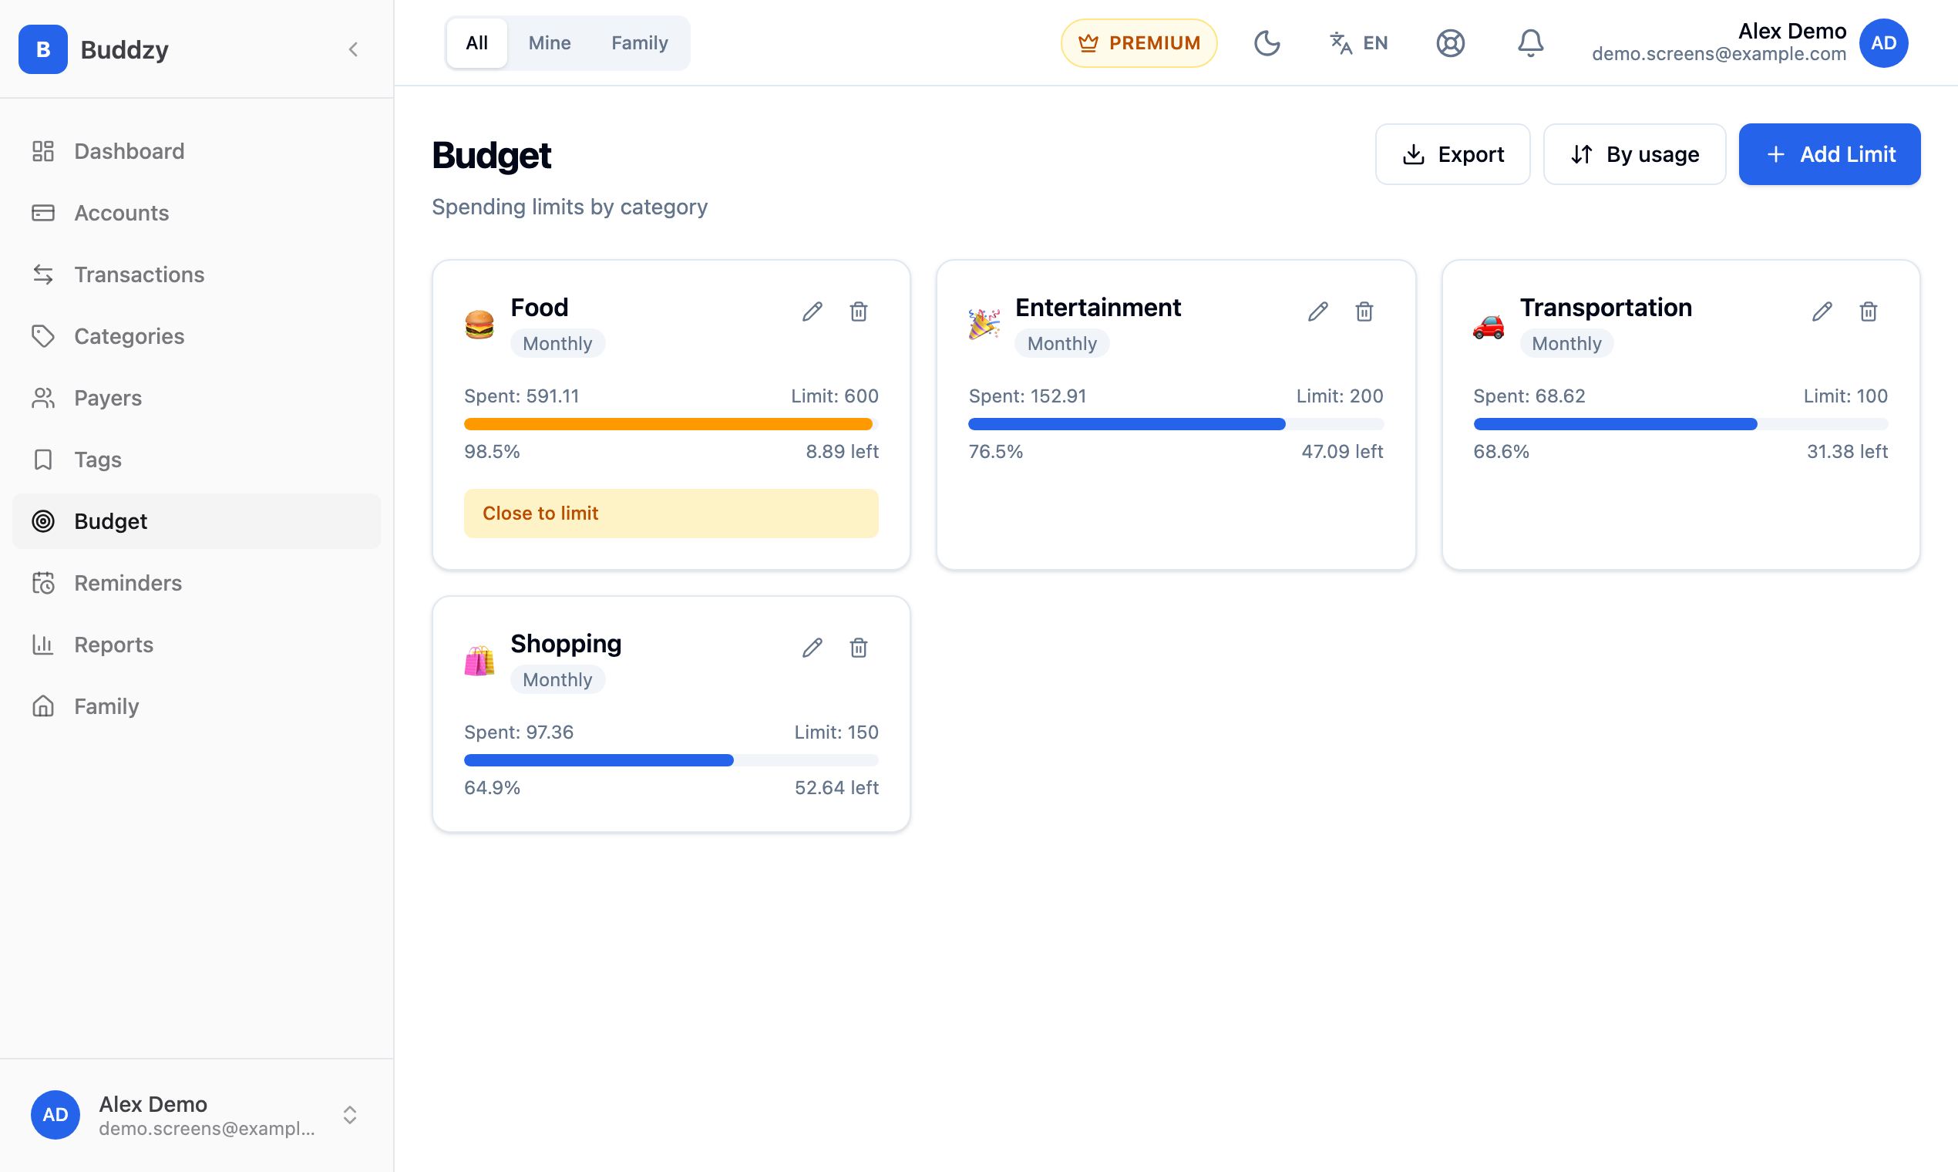The image size is (1958, 1172).
Task: Open the help lifebuoy icon
Action: (x=1450, y=42)
